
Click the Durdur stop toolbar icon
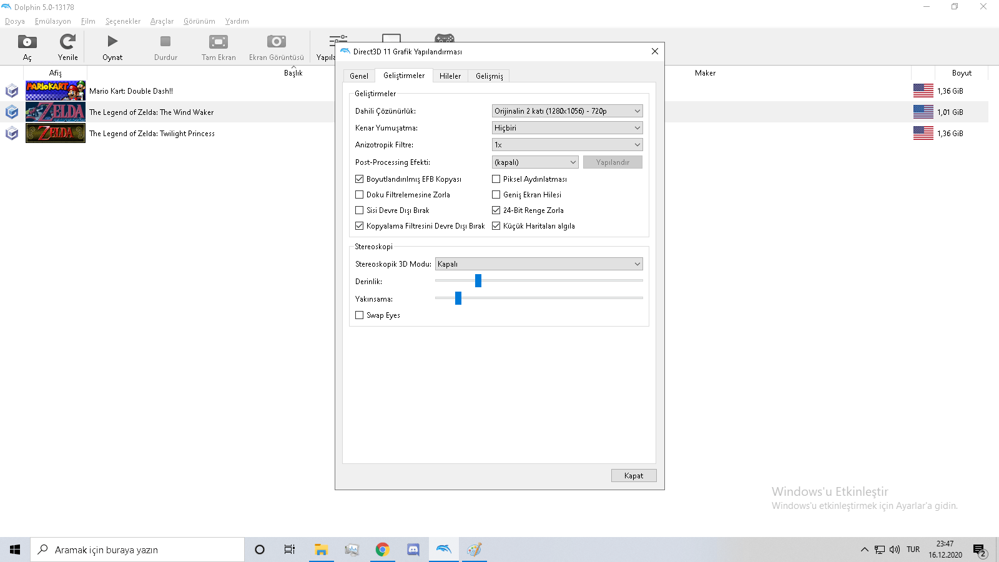(165, 42)
